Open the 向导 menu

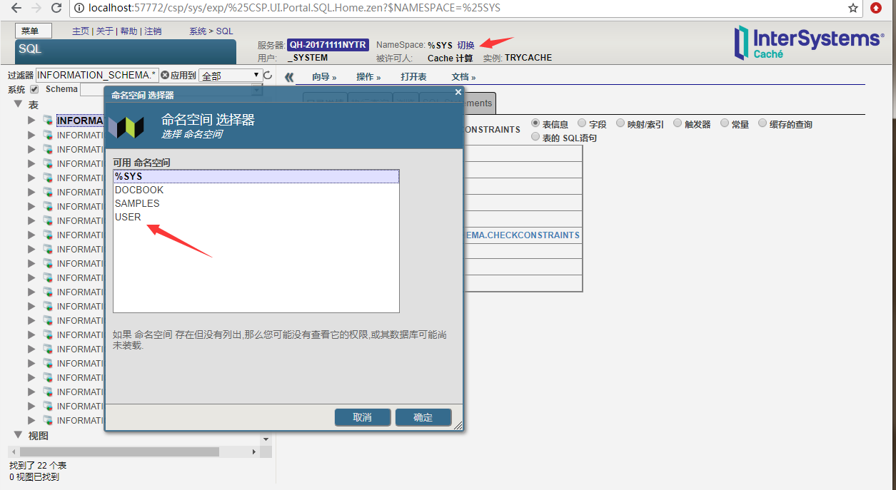[x=325, y=76]
